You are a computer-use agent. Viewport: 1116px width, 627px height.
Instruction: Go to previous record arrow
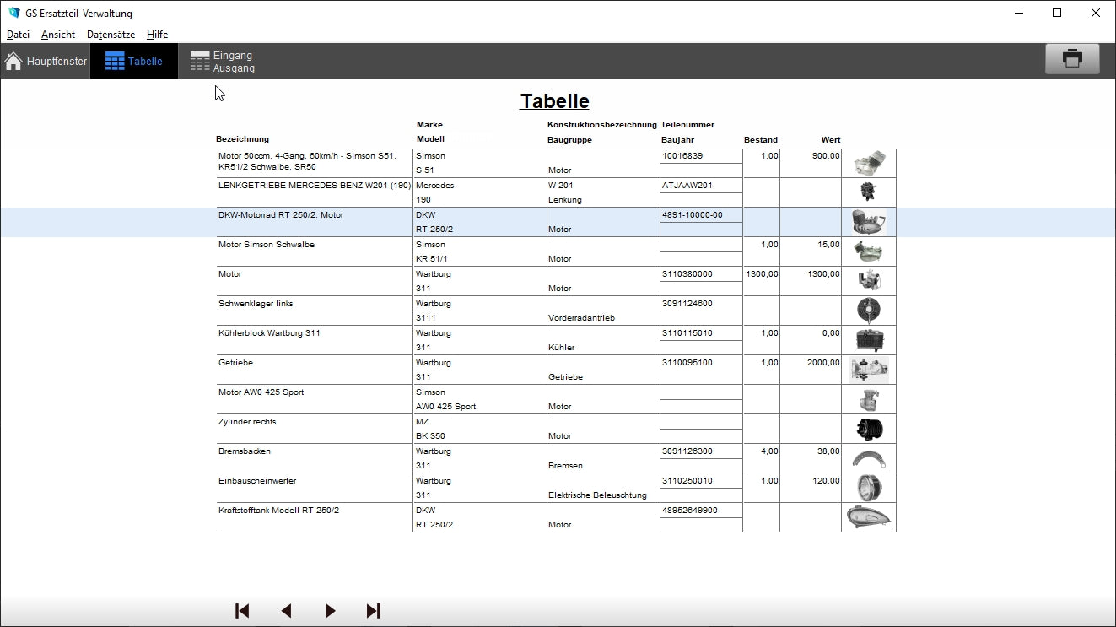[286, 611]
